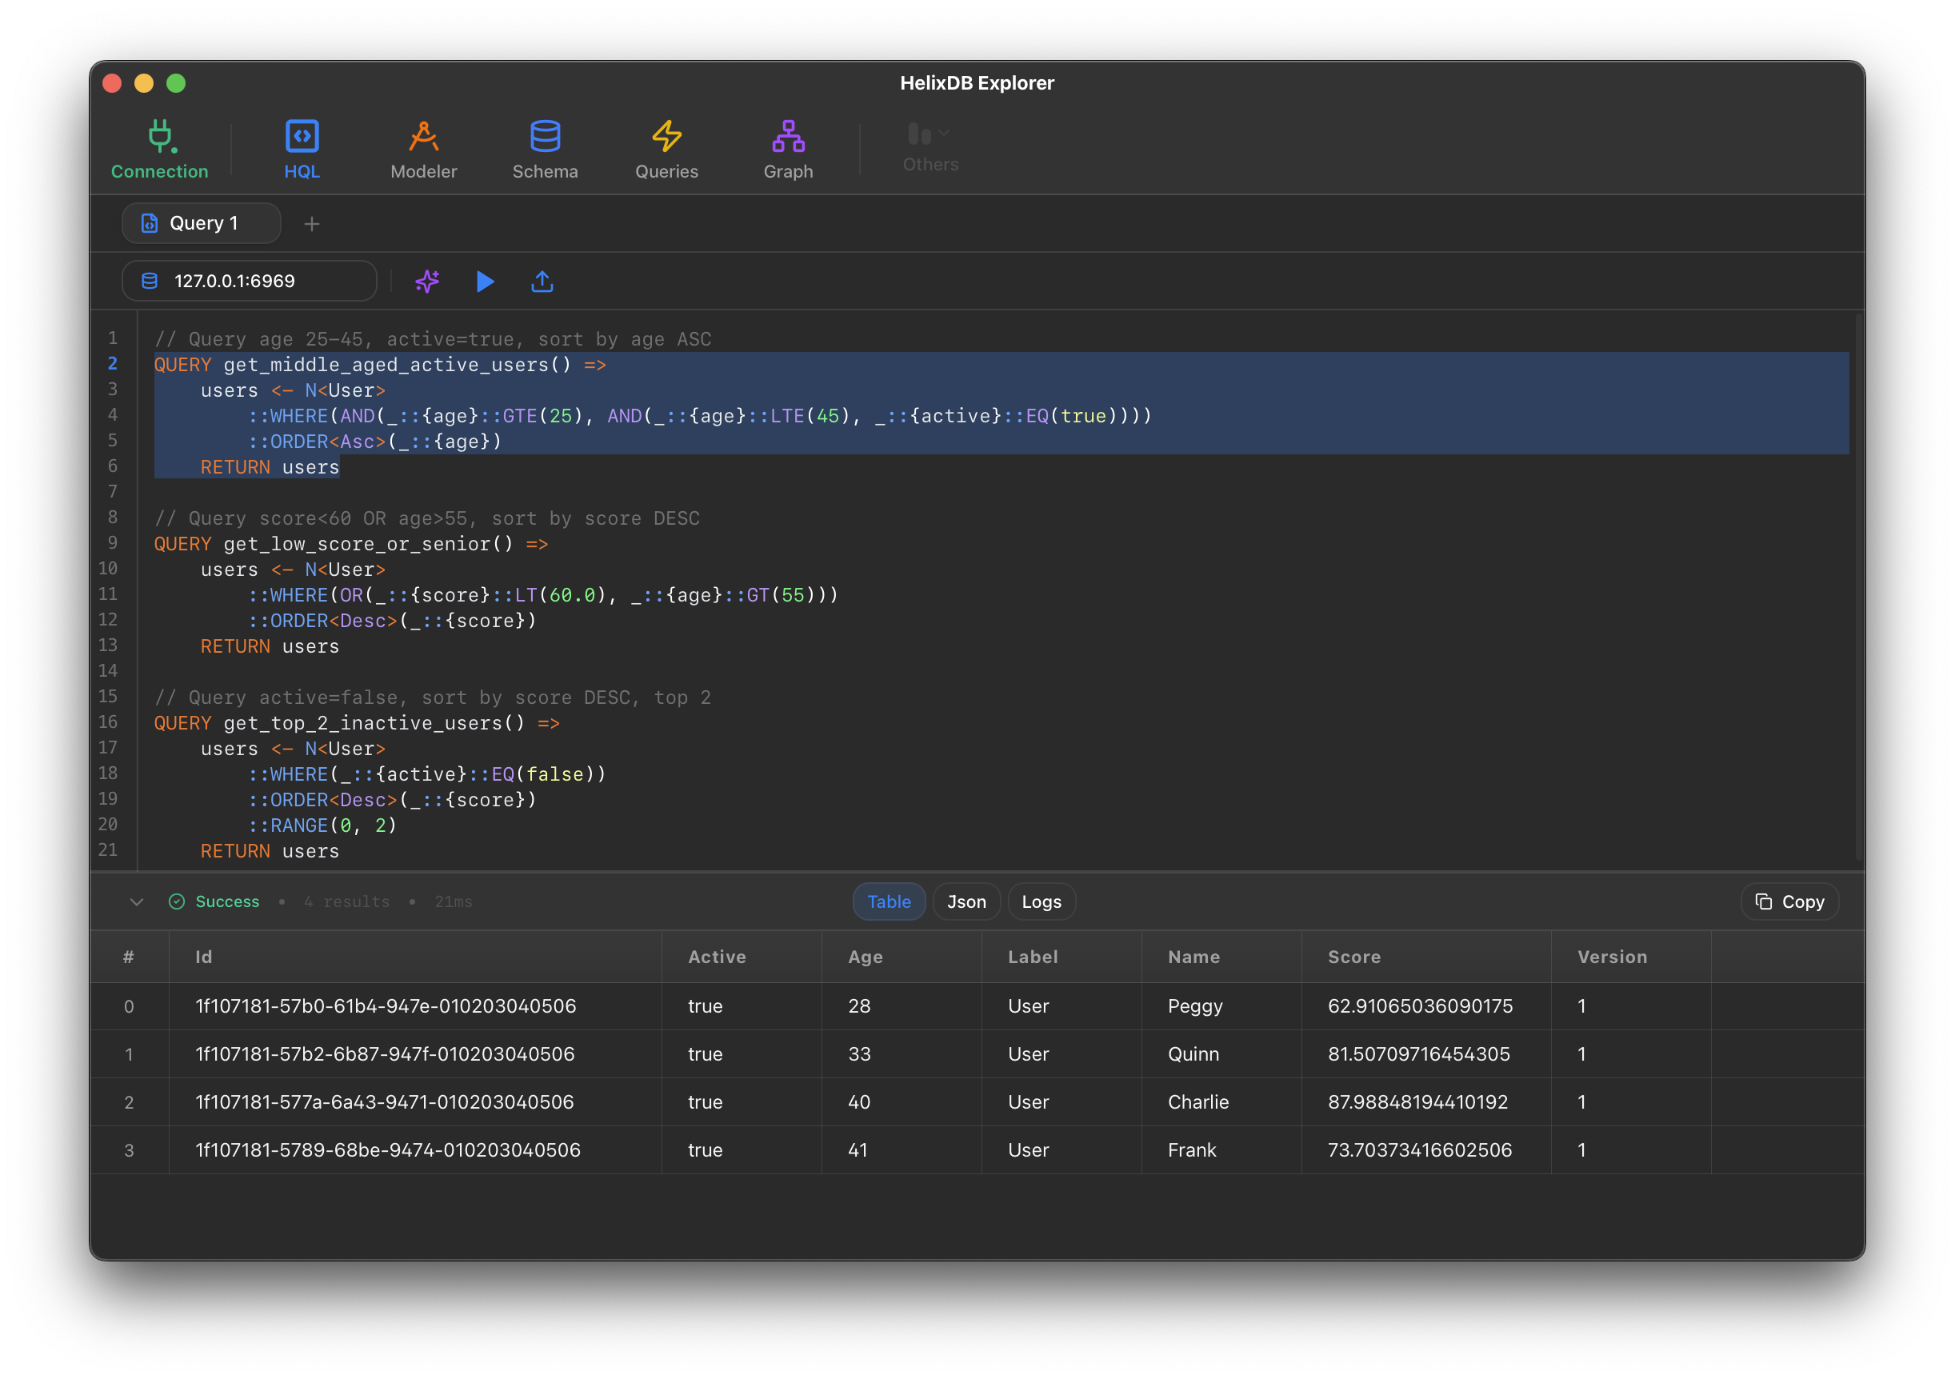Screen dimensions: 1955x1379
Task: Click the 127.0.0.1:6969 address field
Action: pos(247,280)
